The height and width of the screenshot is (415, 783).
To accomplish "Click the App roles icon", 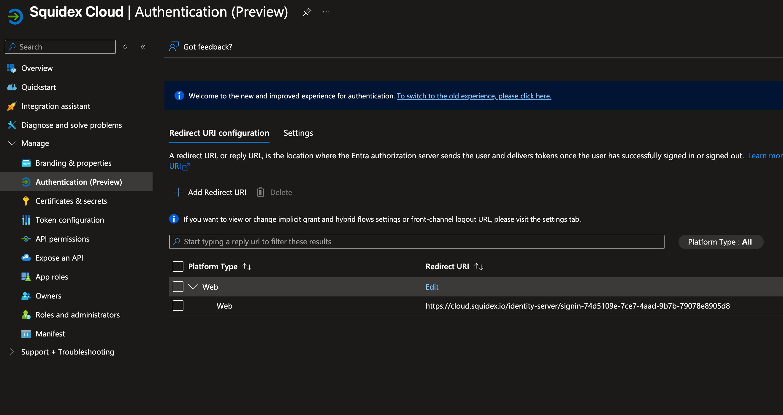I will coord(26,277).
